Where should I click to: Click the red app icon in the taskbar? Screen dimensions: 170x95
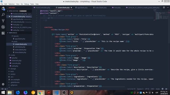click(49, 93)
